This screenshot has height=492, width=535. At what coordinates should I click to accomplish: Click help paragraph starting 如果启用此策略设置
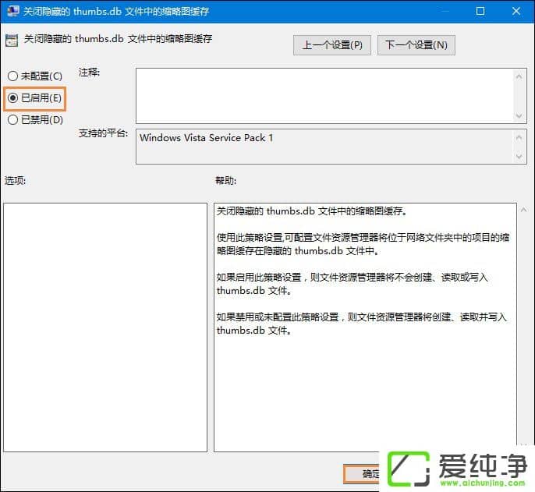[353, 284]
